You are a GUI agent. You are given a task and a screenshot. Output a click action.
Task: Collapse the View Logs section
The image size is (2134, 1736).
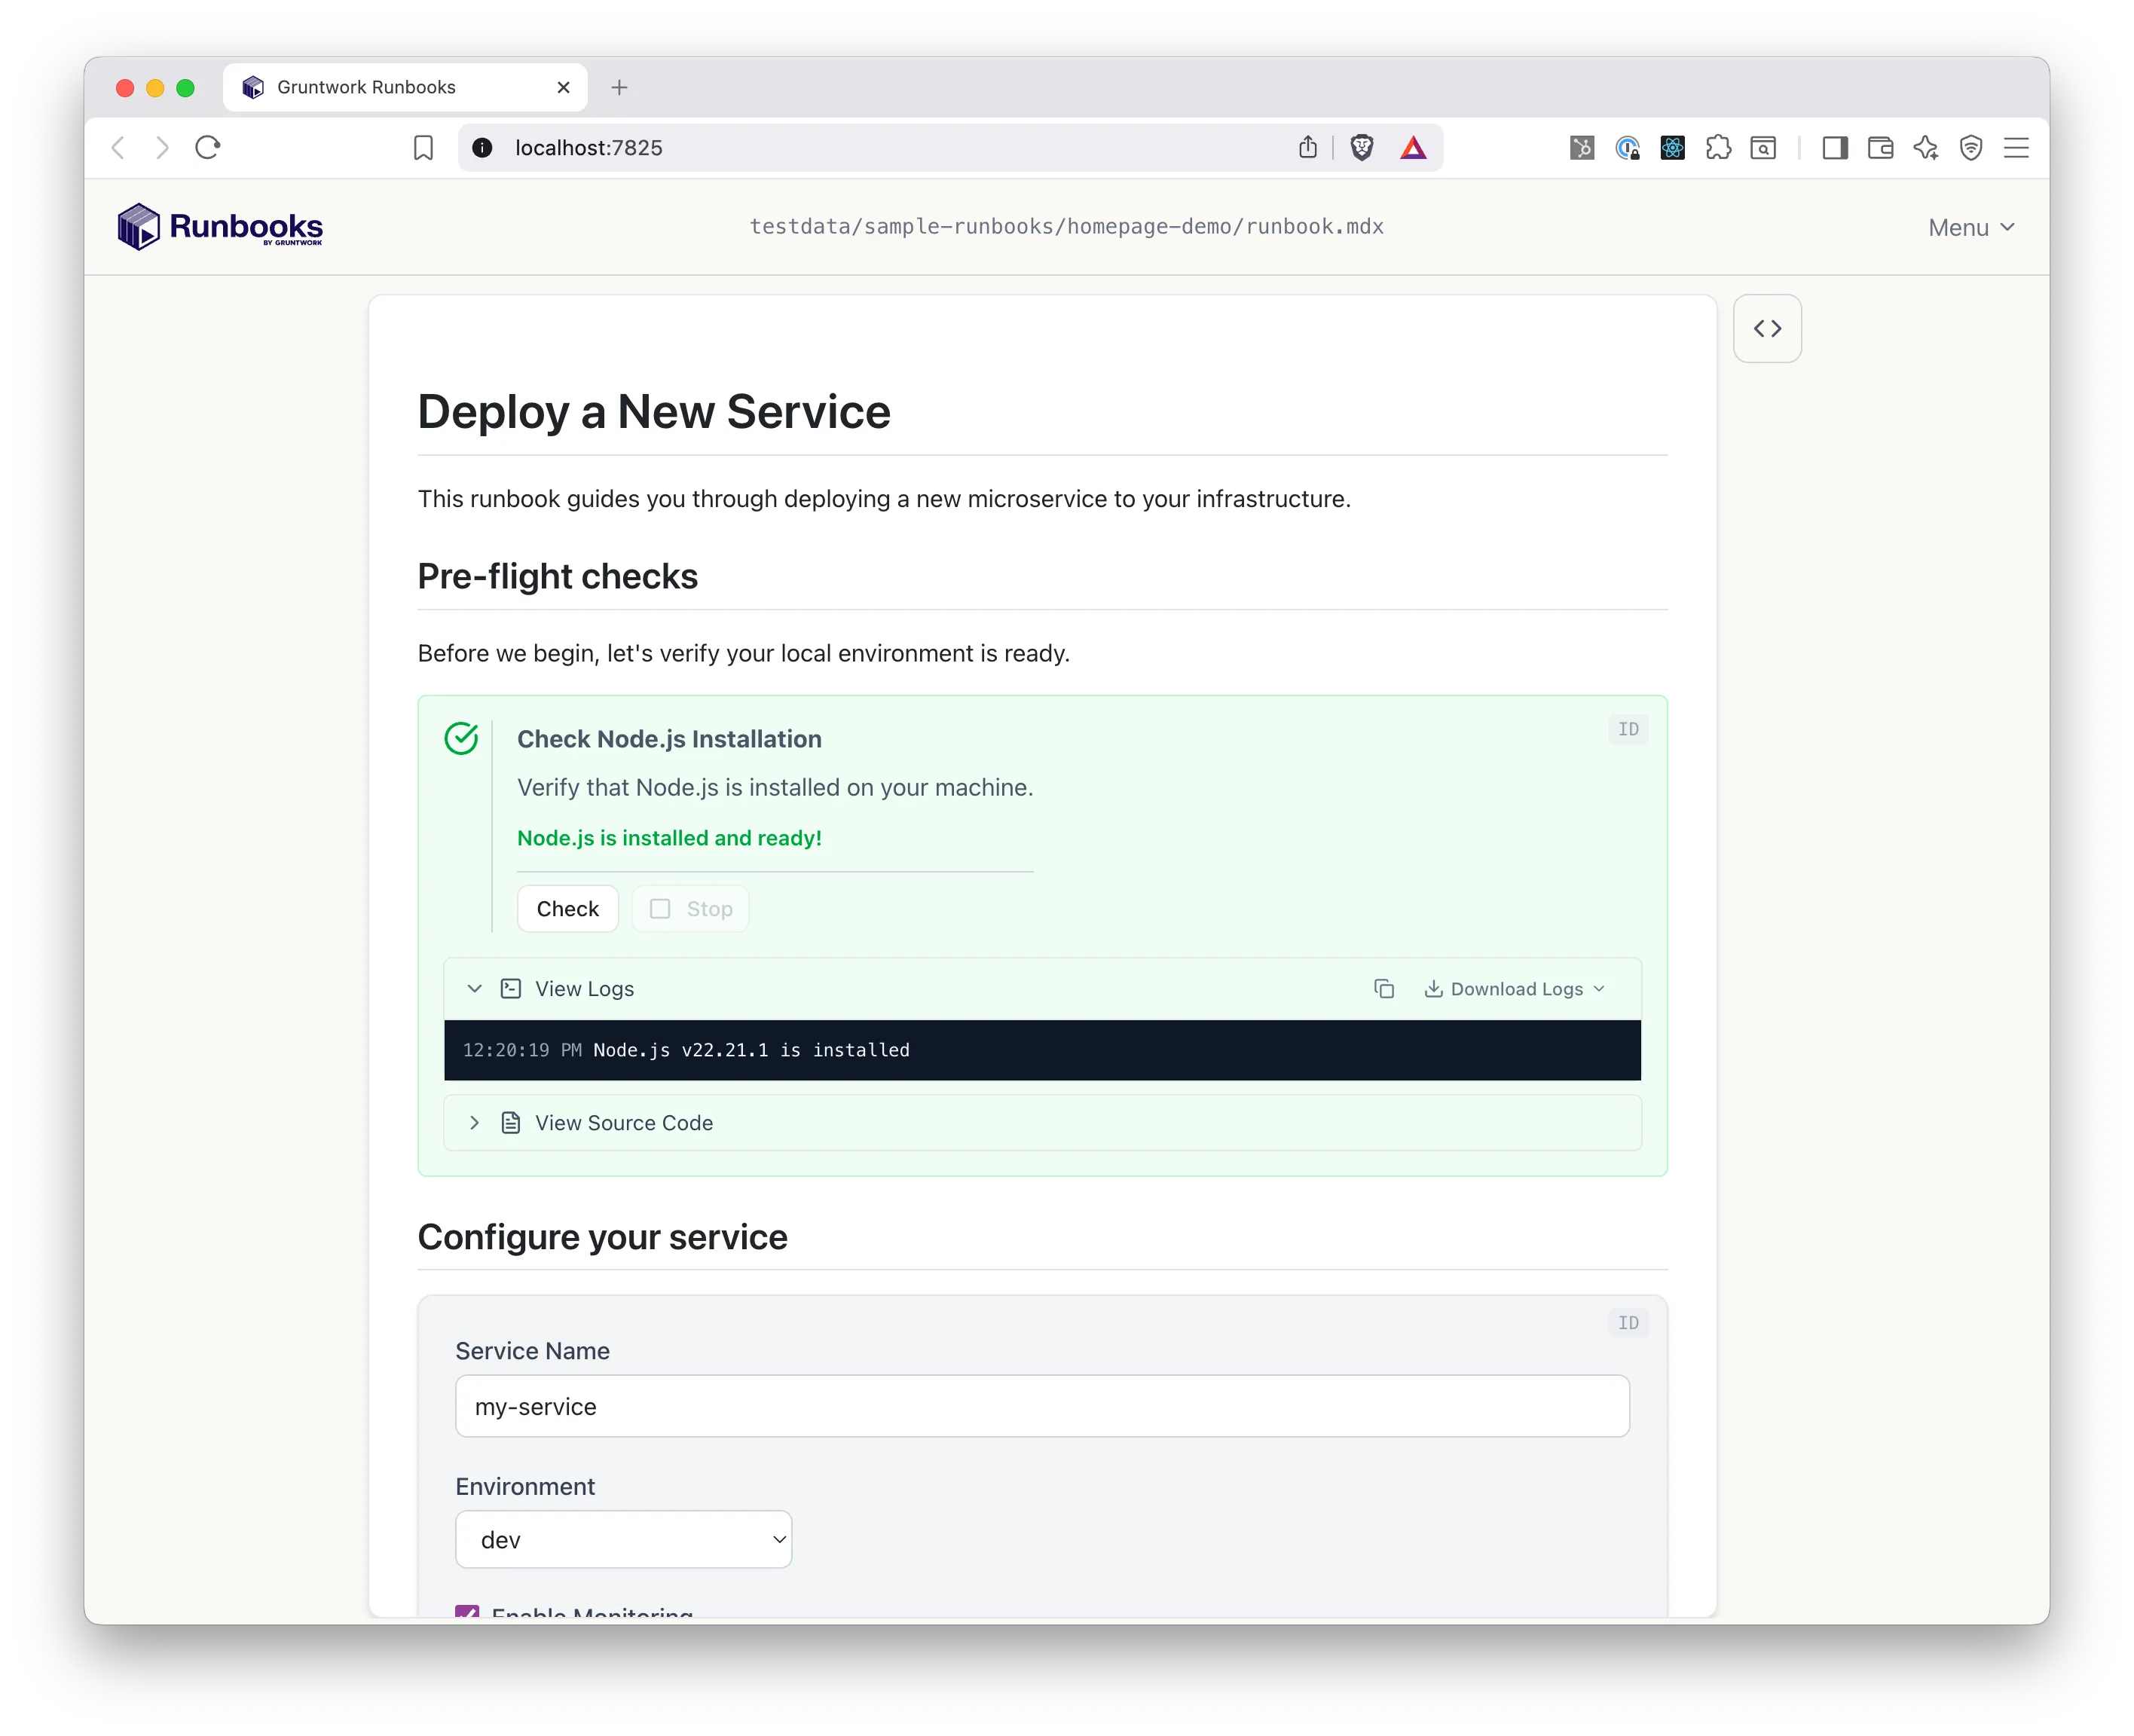coord(475,988)
